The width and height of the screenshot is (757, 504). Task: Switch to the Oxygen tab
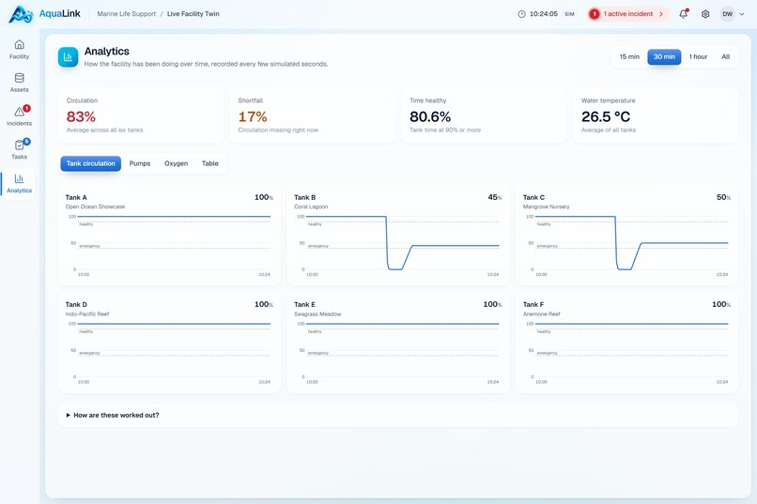177,163
